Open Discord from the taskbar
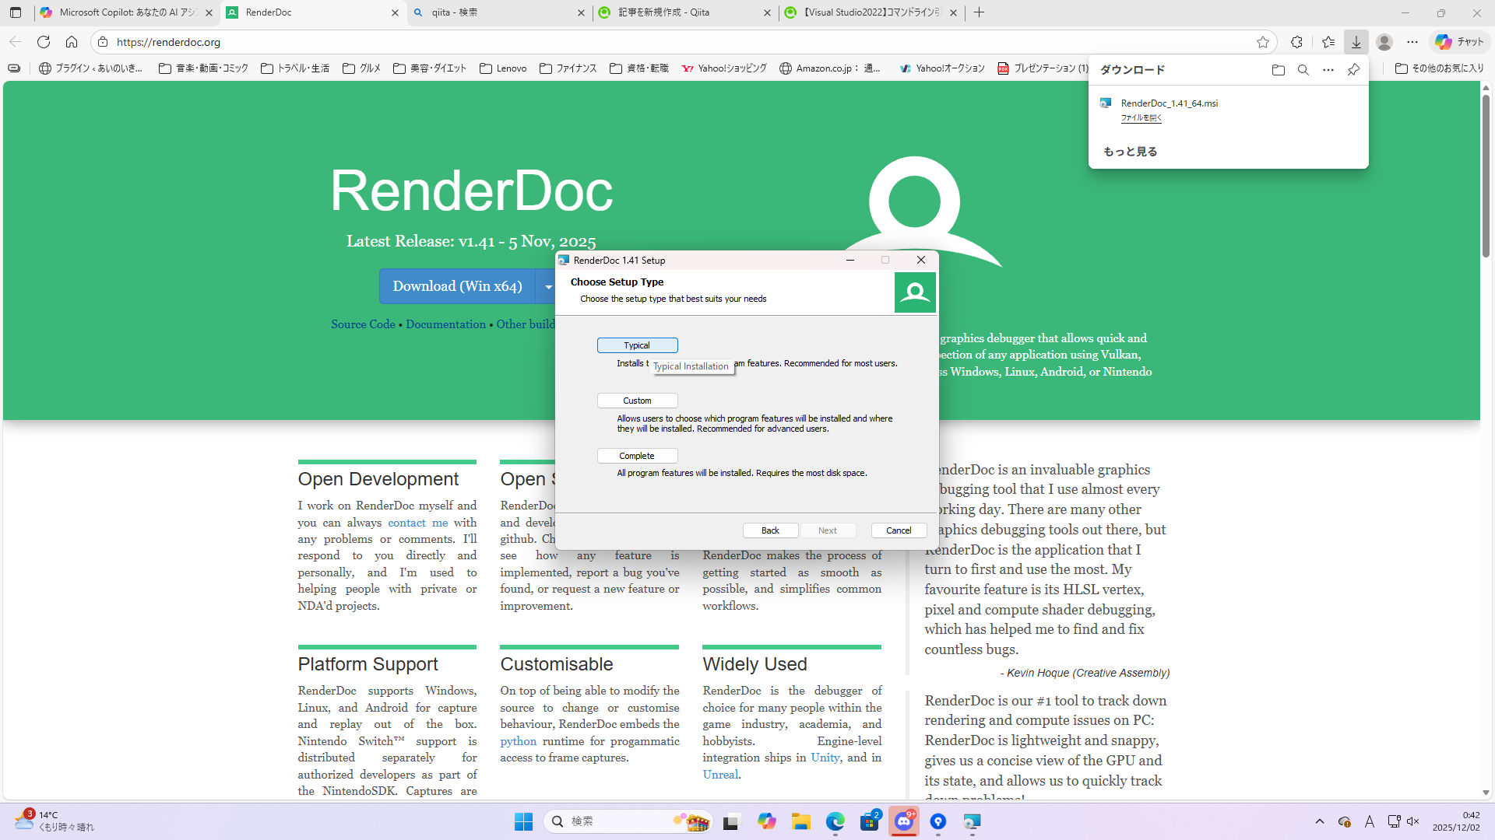The width and height of the screenshot is (1495, 840). click(903, 821)
